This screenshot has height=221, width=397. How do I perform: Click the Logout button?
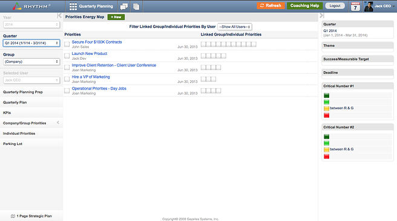pyautogui.click(x=335, y=6)
